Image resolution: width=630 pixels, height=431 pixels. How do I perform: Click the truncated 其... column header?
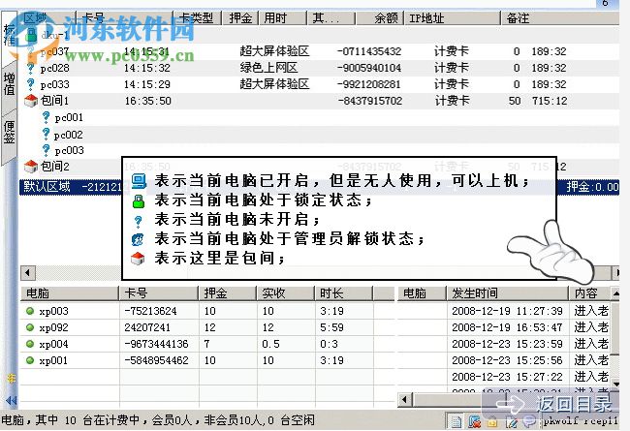pyautogui.click(x=331, y=18)
